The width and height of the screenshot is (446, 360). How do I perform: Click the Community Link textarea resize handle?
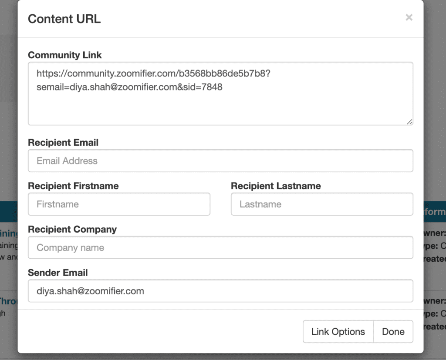point(409,122)
